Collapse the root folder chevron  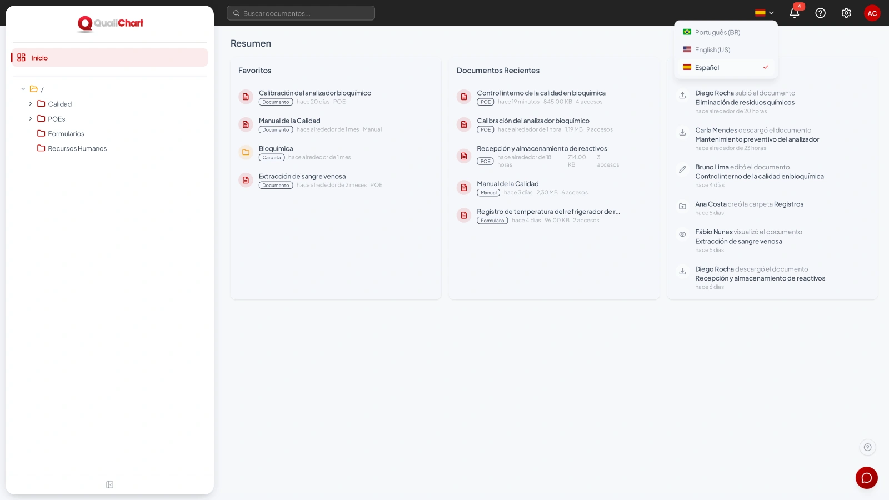(23, 89)
